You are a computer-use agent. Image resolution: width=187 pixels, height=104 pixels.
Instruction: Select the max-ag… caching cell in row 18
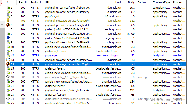point(144,77)
